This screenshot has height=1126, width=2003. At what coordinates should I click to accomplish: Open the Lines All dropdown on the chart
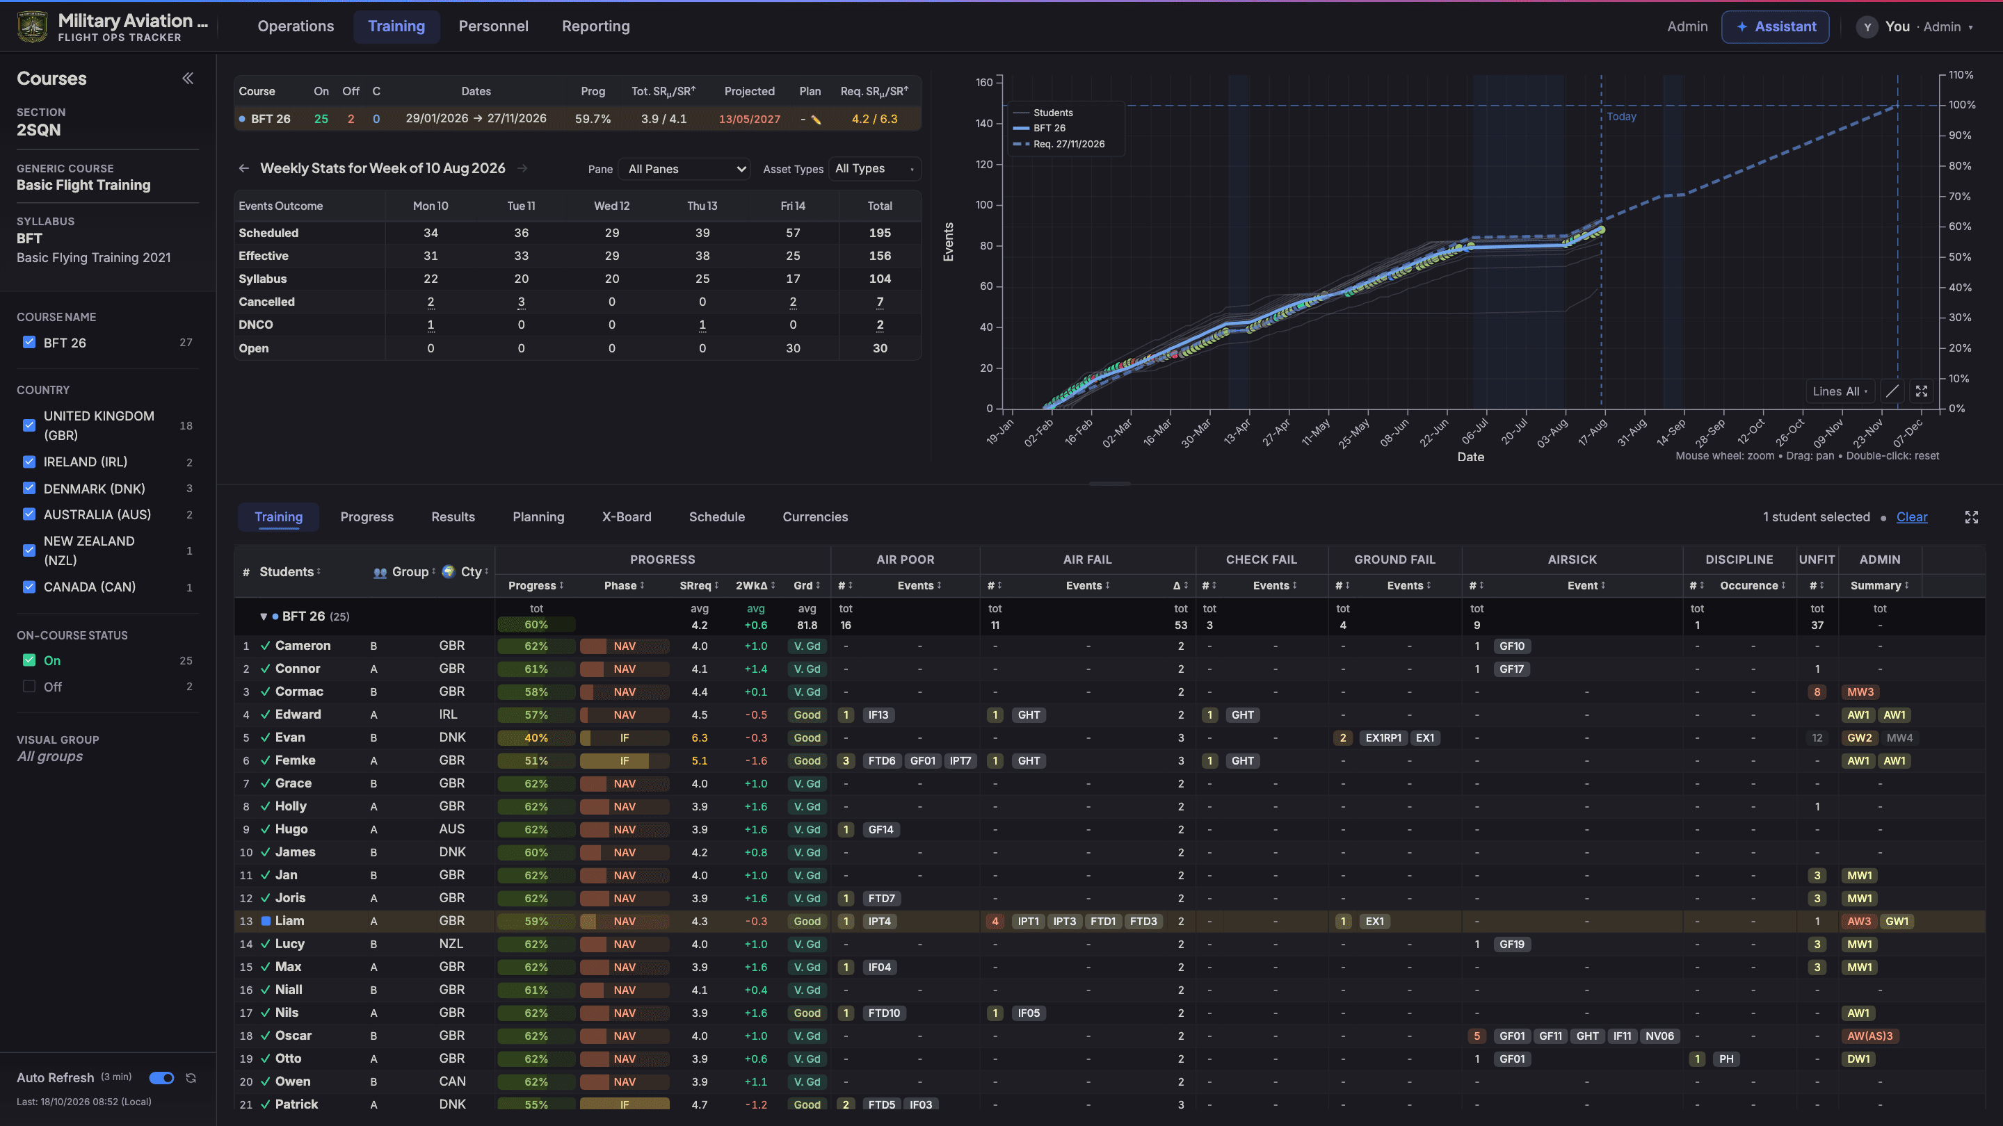tap(1840, 391)
